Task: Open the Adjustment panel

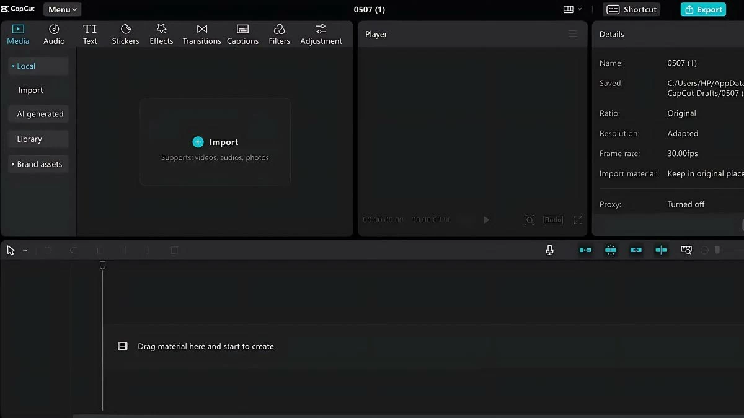Action: [x=321, y=33]
